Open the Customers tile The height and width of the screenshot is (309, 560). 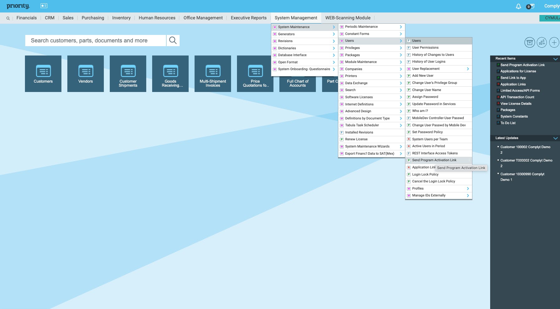(x=43, y=74)
